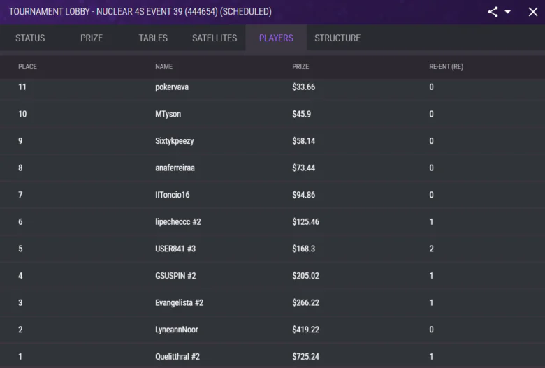Viewport: 545px width, 368px height.
Task: Sort by the Place column header
Action: tap(27, 66)
